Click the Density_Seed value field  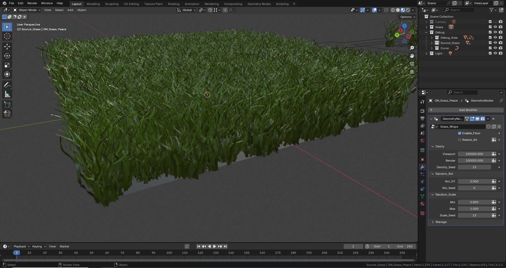pos(474,167)
